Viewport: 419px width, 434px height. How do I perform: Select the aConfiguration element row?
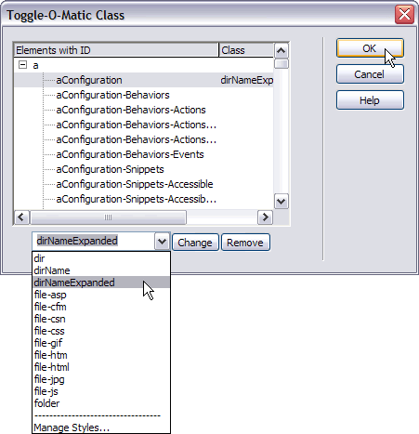click(x=144, y=80)
